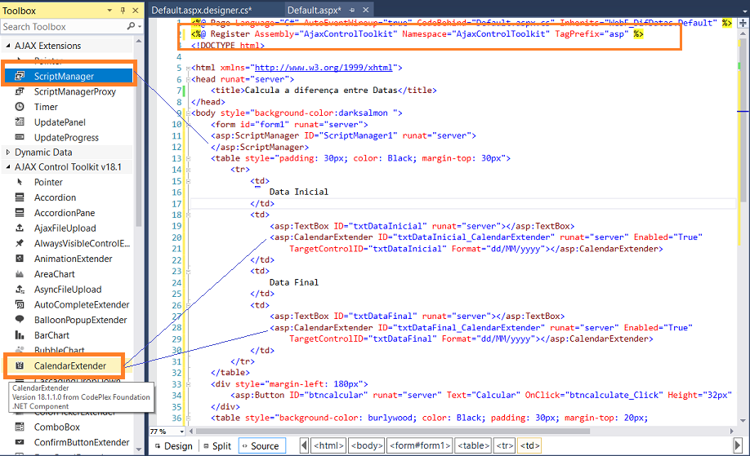Screen dimensions: 750x456
Task: Close the Default.aspx tab
Action: (x=366, y=10)
